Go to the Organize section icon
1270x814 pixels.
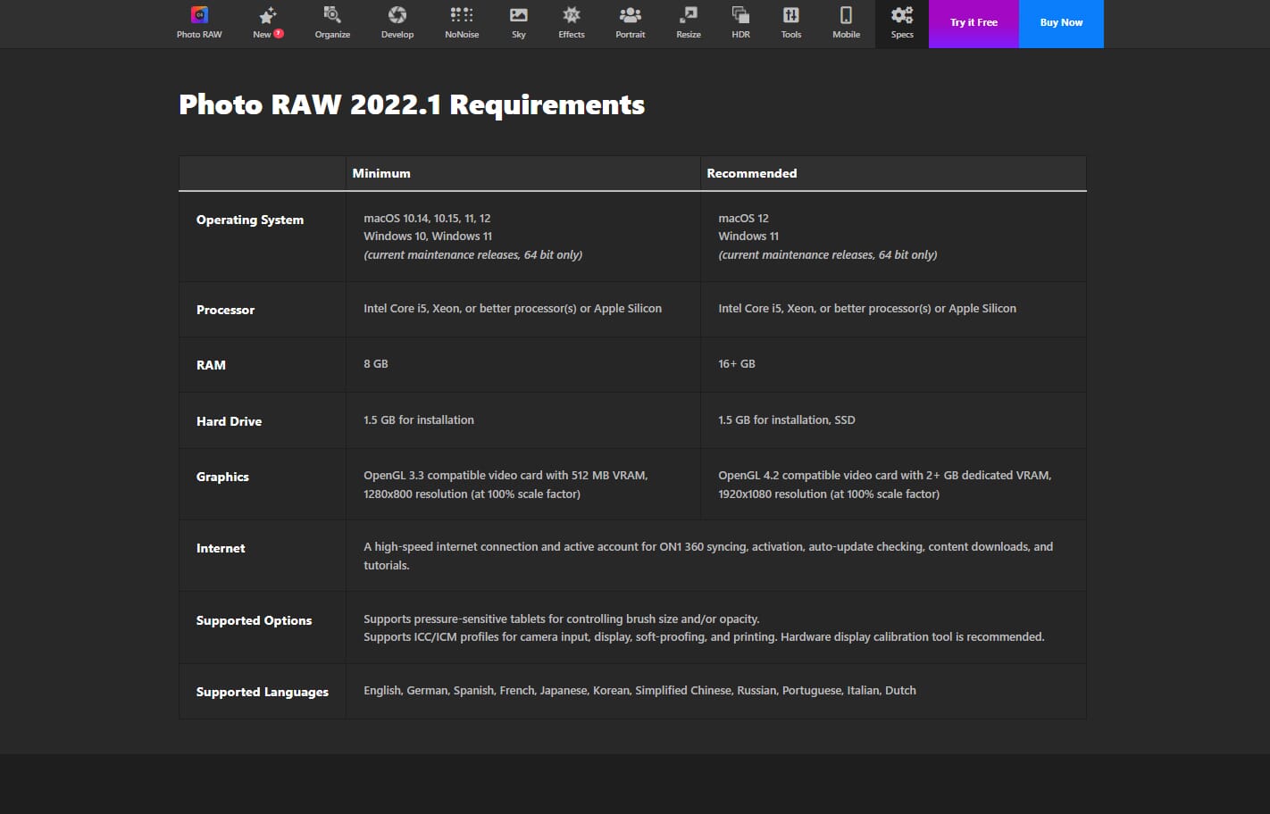pyautogui.click(x=332, y=15)
